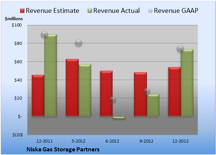Click the '9-2012' x-axis label

click(146, 141)
